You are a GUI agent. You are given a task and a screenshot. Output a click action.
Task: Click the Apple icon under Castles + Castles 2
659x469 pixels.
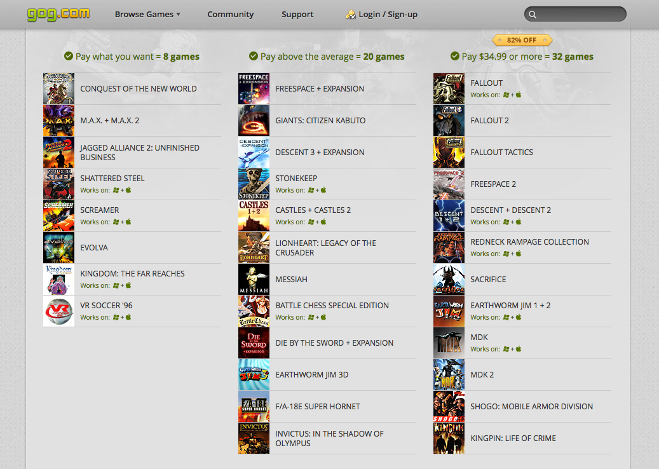[323, 222]
